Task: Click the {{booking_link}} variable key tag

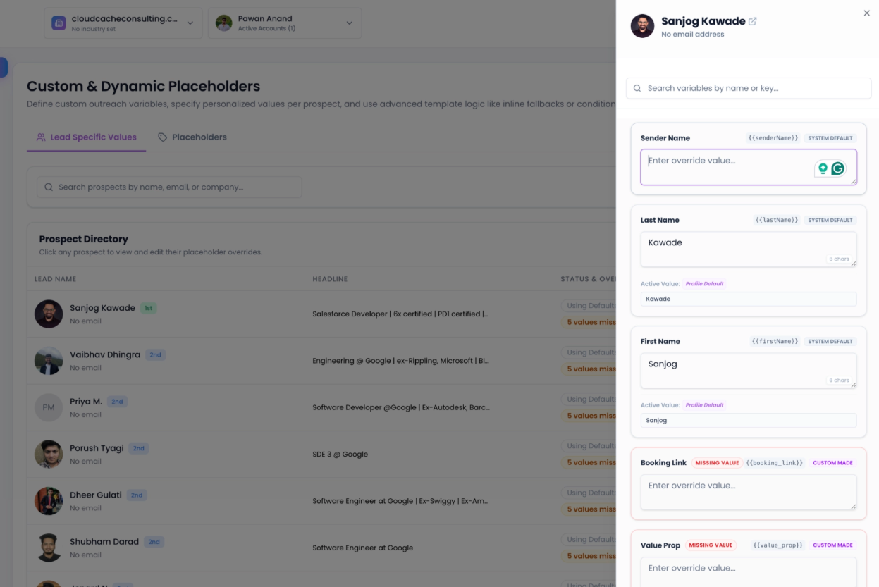Action: tap(775, 463)
